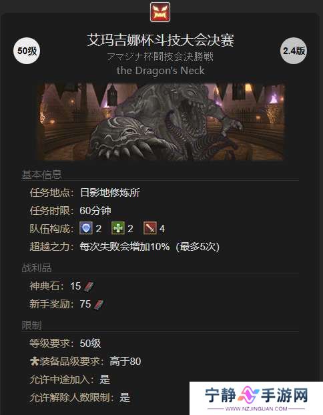The width and height of the screenshot is (323, 415).
Task: Click the 50级 level badge
Action: click(x=27, y=51)
